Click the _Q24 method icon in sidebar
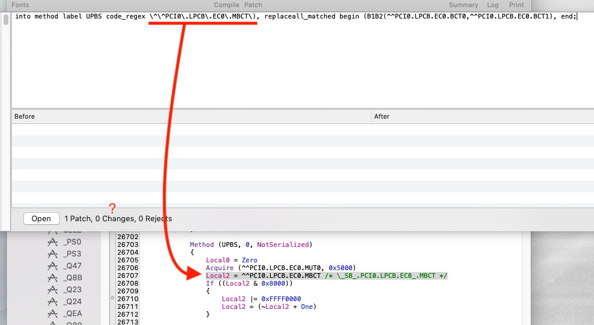Screen dimensions: 594x325 tap(53, 302)
